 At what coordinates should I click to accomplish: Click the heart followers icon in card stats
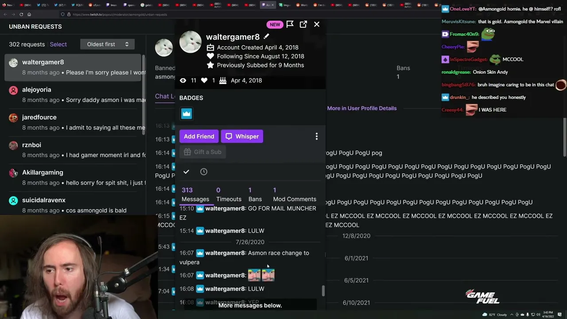click(x=204, y=80)
